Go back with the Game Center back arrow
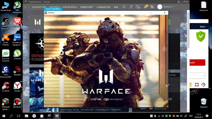The width and height of the screenshot is (212, 119). click(26, 7)
